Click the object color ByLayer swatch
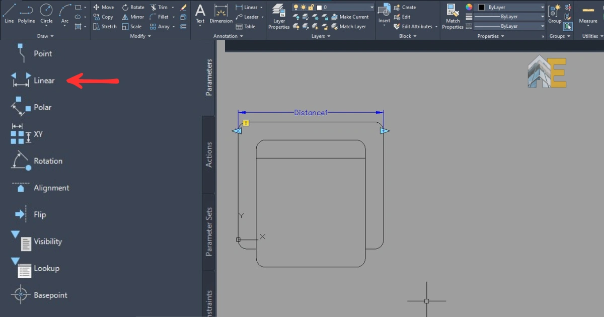Viewport: 604px width, 317px height. point(481,8)
